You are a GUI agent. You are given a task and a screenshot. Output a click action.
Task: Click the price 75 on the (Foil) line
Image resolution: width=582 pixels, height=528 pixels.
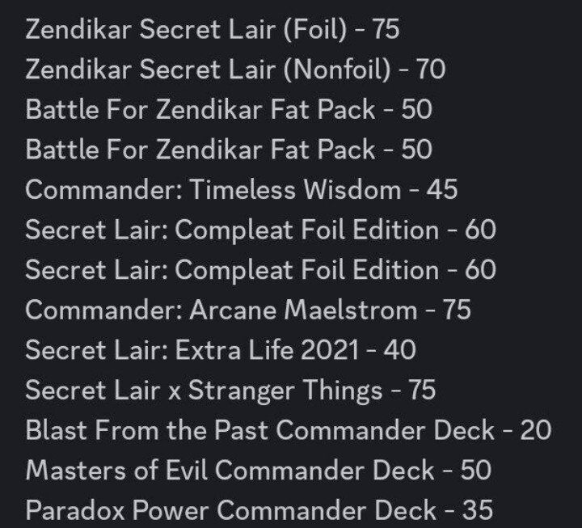pyautogui.click(x=384, y=30)
